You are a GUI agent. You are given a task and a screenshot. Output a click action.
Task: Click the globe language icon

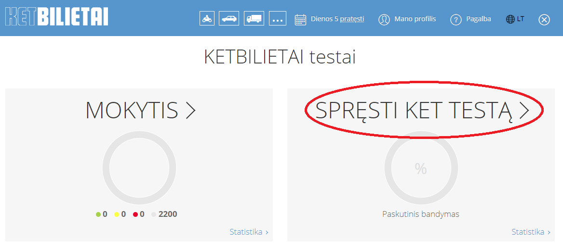tap(510, 19)
